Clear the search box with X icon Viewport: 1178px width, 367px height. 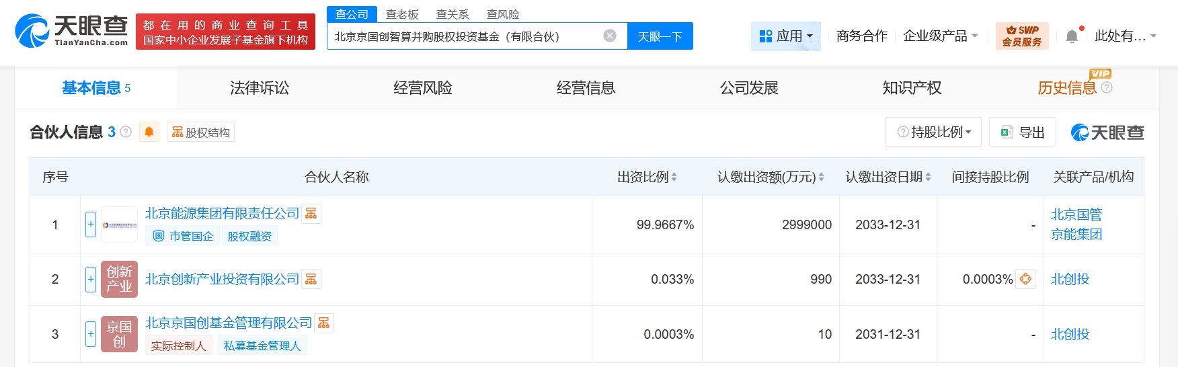pos(610,36)
